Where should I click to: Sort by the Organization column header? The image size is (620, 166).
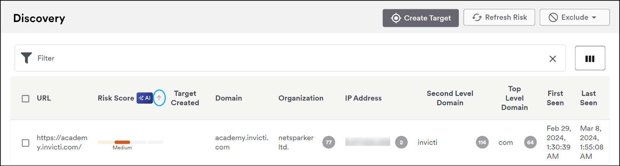(301, 98)
